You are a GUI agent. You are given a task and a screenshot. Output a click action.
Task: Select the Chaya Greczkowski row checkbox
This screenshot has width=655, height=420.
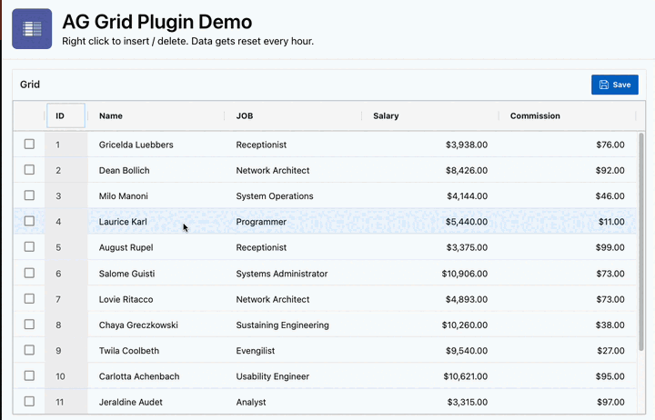tap(29, 325)
